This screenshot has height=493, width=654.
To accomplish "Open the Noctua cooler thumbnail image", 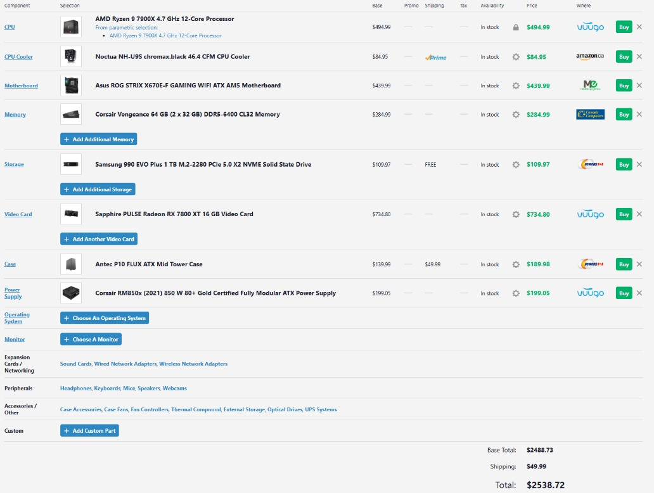I will pos(71,56).
